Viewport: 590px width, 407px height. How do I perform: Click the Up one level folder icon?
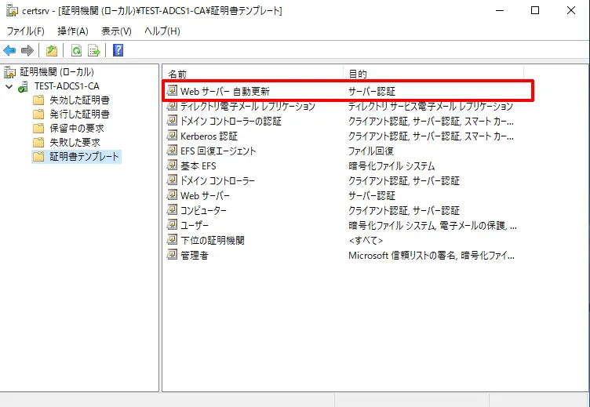pos(52,50)
